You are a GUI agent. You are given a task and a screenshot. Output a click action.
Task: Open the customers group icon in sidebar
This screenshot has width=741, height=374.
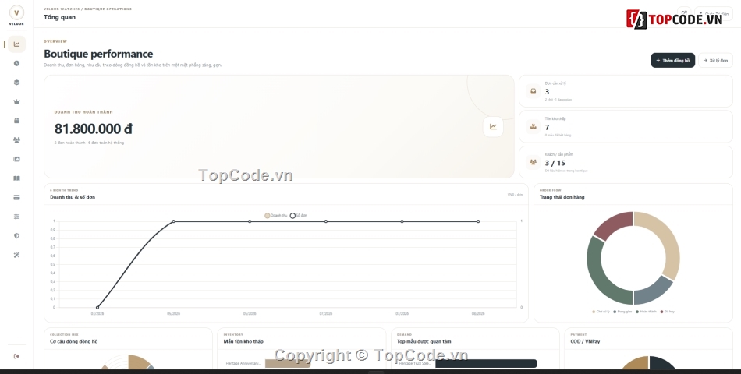pos(16,139)
